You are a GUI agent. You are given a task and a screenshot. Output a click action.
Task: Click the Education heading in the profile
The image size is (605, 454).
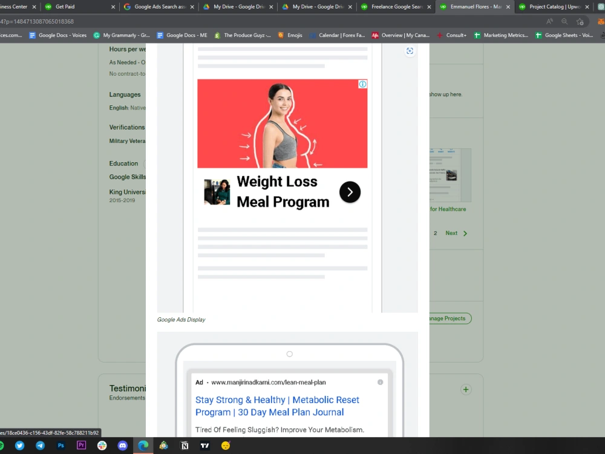(123, 163)
